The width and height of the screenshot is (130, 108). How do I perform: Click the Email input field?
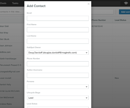click(58, 18)
